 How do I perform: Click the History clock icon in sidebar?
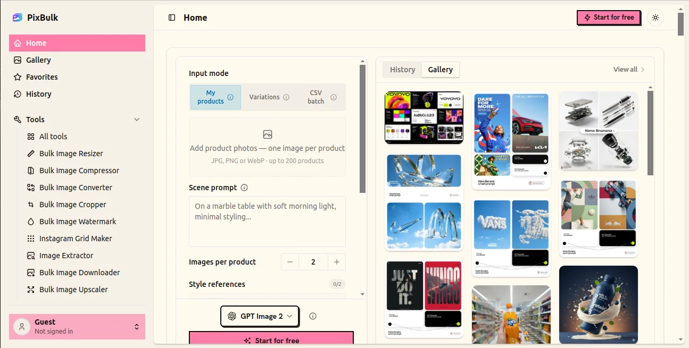[x=18, y=94]
